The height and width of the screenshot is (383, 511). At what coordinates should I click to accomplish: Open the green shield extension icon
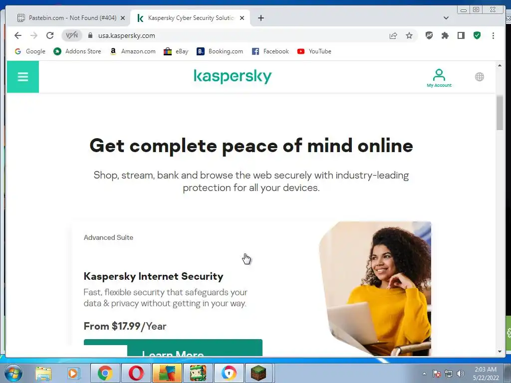[477, 35]
